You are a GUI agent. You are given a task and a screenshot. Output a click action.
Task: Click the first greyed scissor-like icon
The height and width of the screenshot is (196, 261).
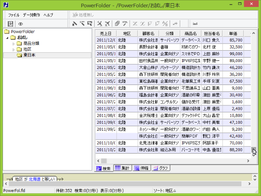pos(135,24)
